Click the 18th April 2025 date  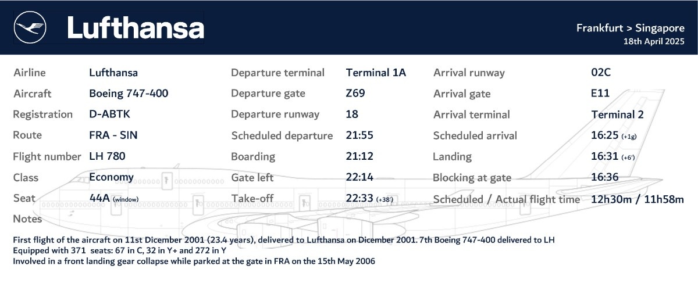pos(653,42)
